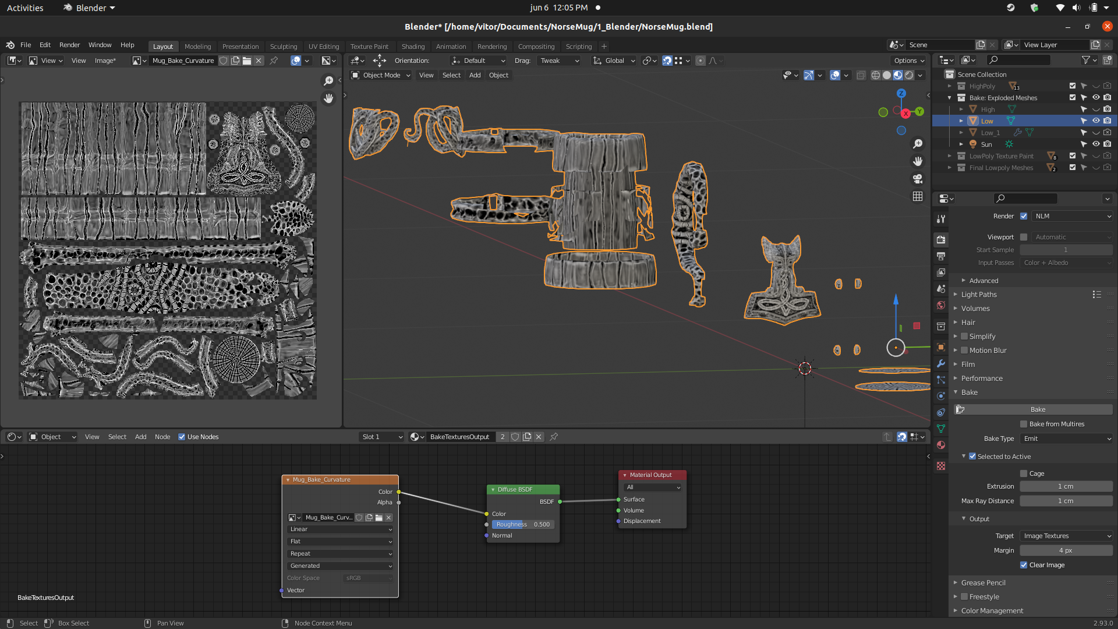1118x629 pixels.
Task: Enable the Cage checkbox
Action: click(x=1024, y=473)
